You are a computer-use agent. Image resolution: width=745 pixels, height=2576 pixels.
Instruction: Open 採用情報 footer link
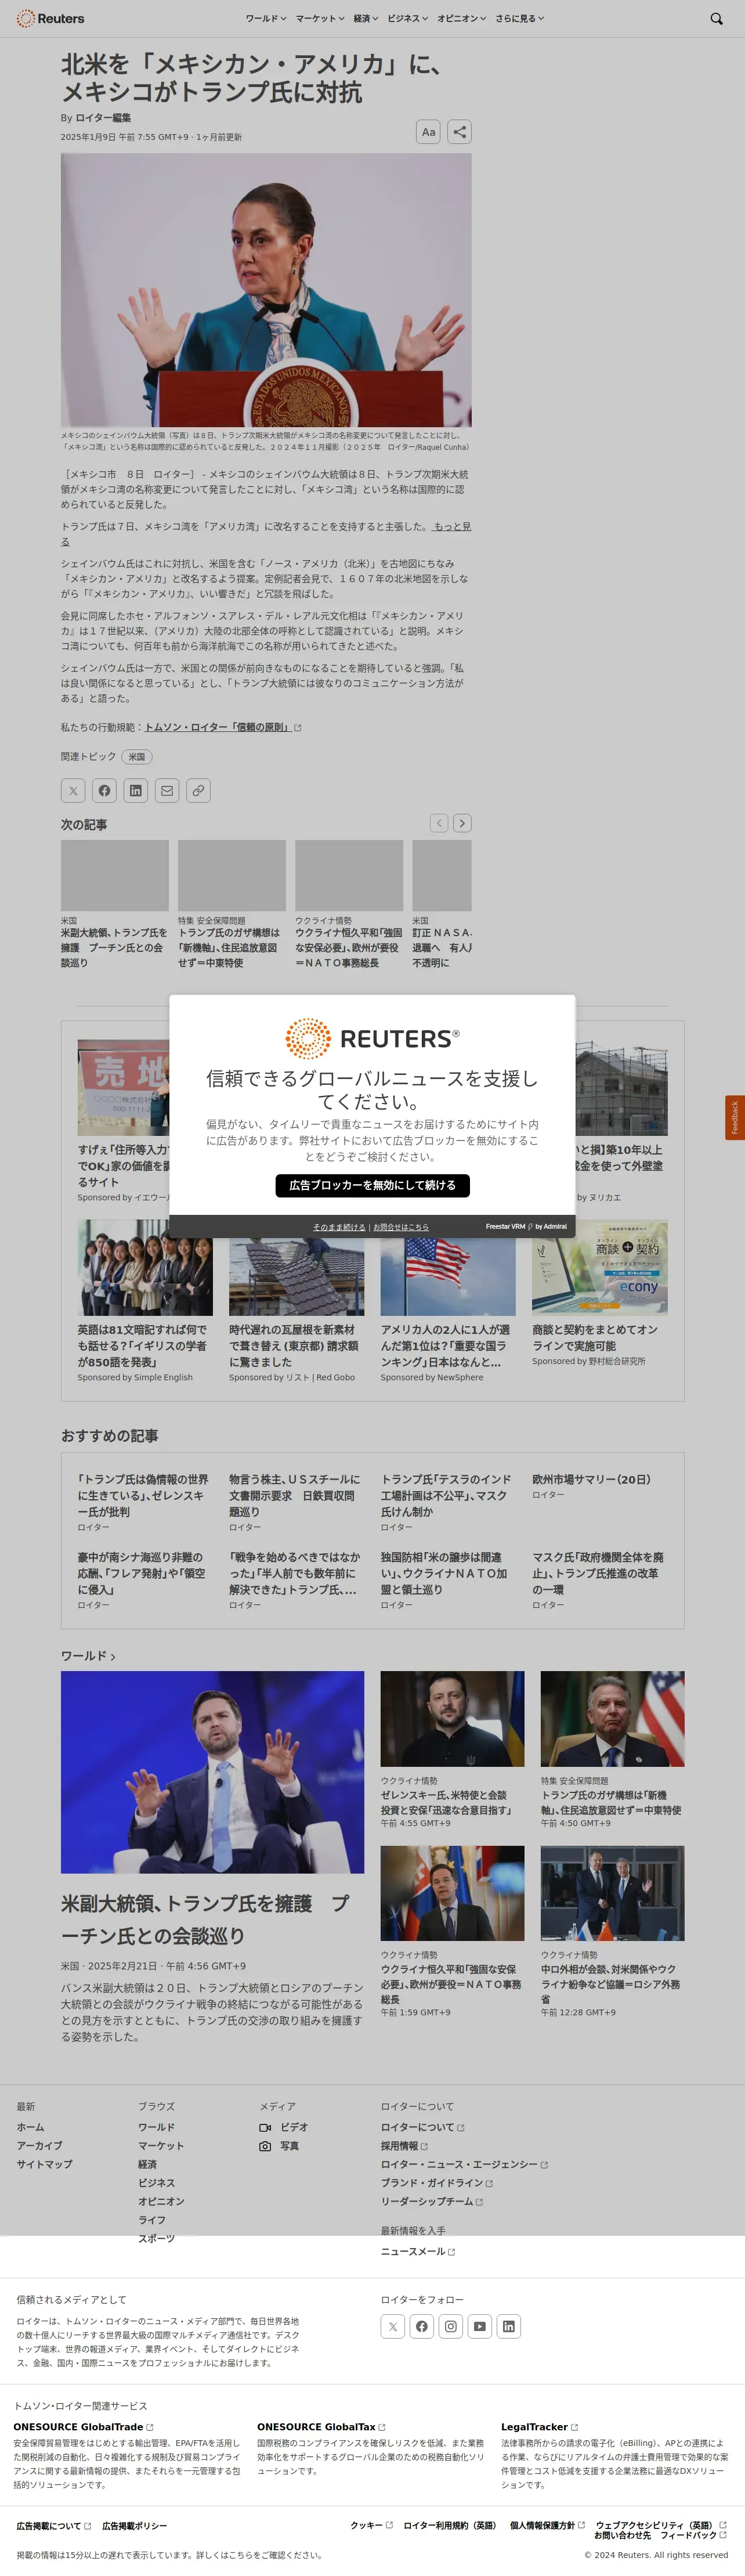(404, 2145)
